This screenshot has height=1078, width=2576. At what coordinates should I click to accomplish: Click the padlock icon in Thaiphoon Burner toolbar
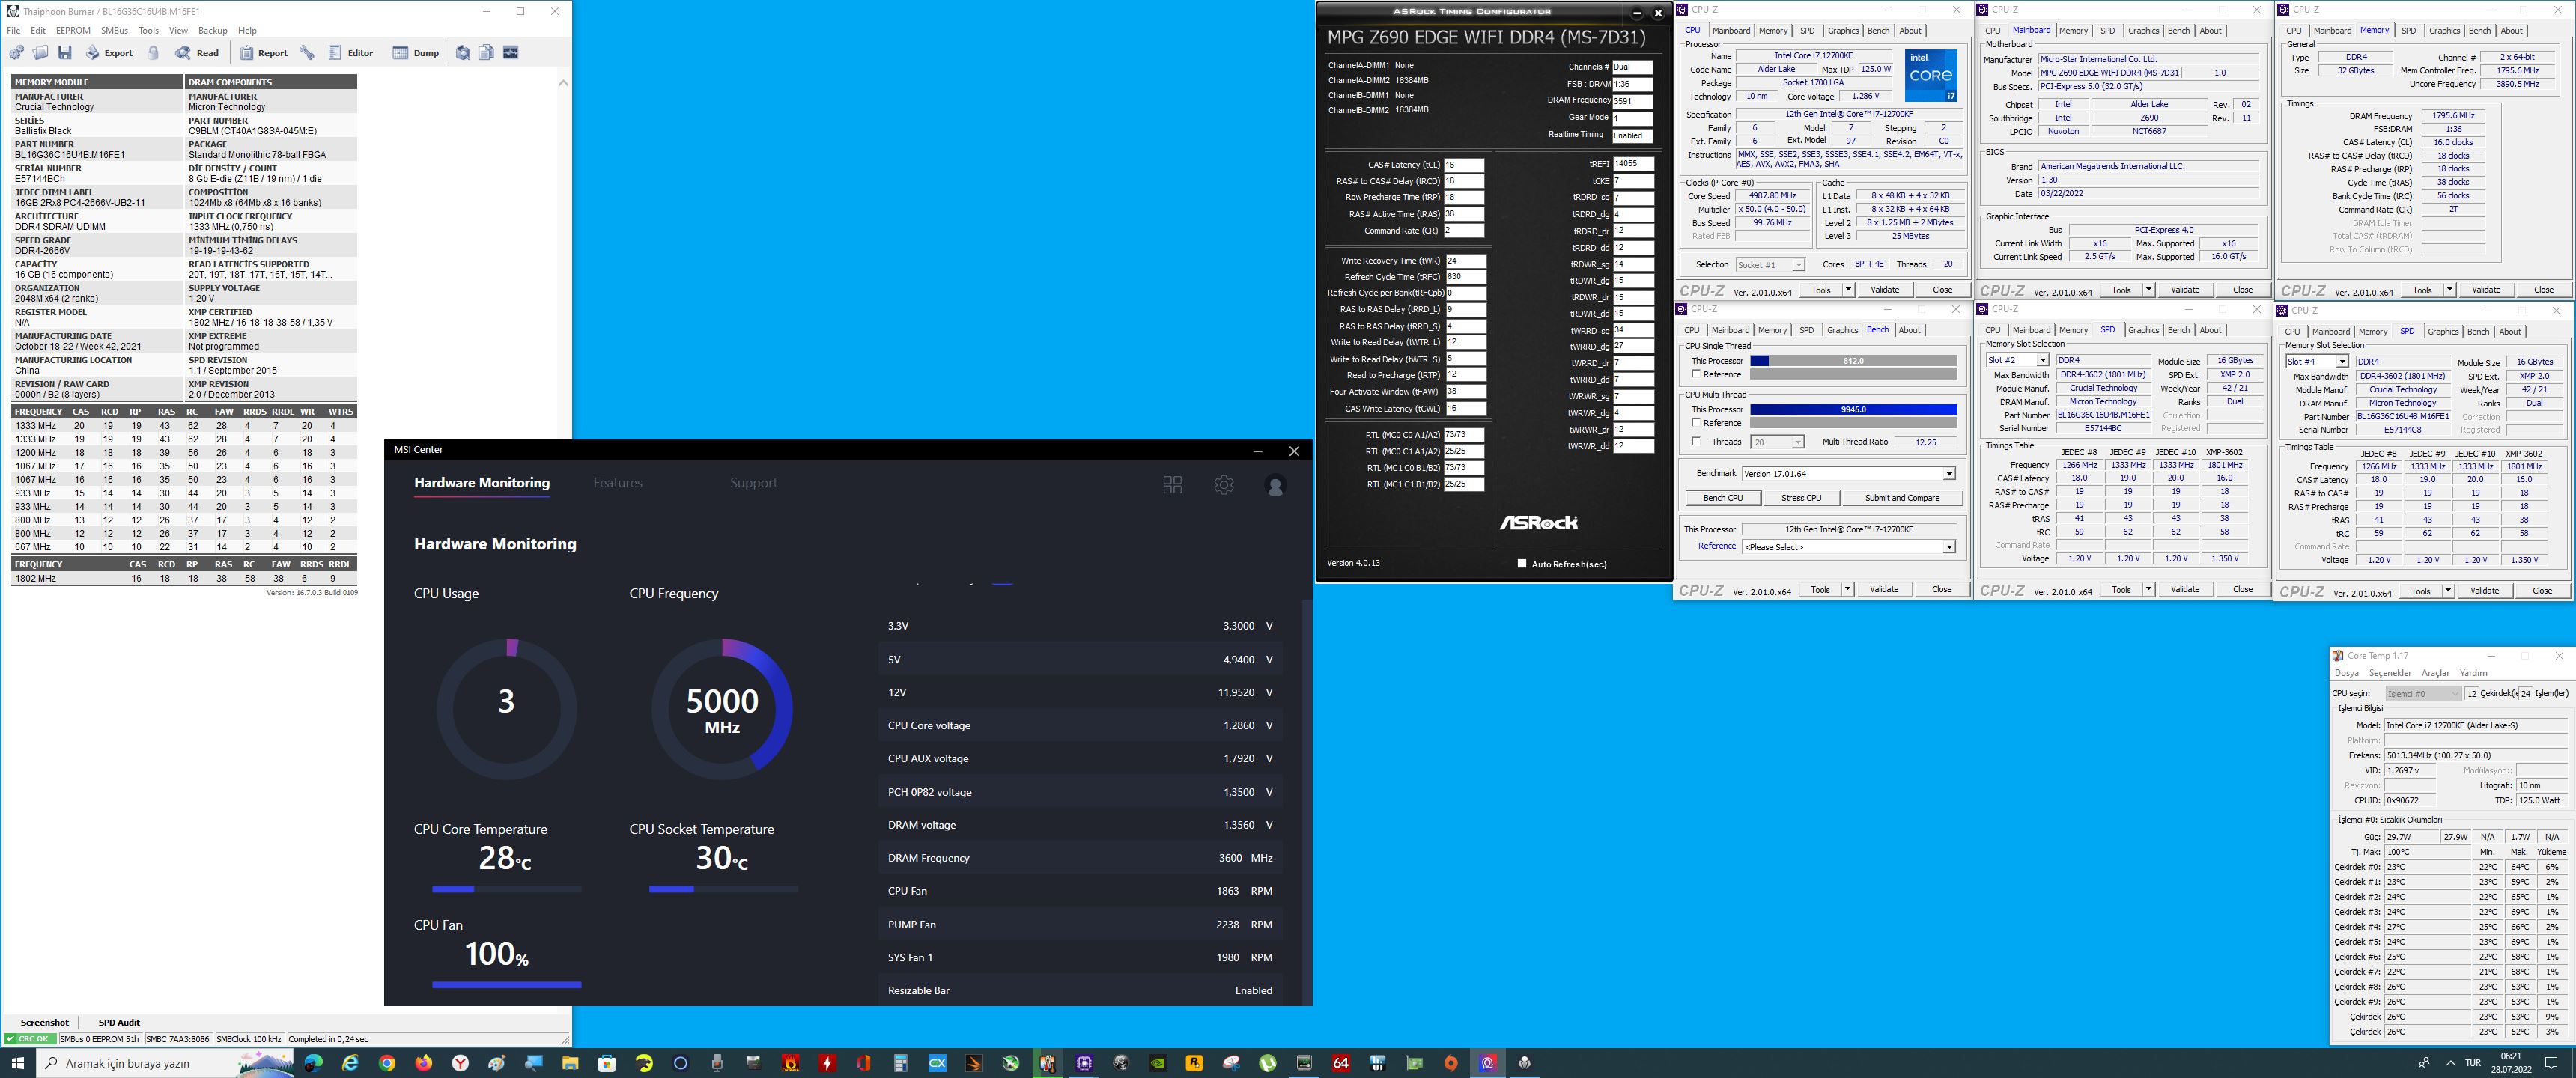(154, 53)
